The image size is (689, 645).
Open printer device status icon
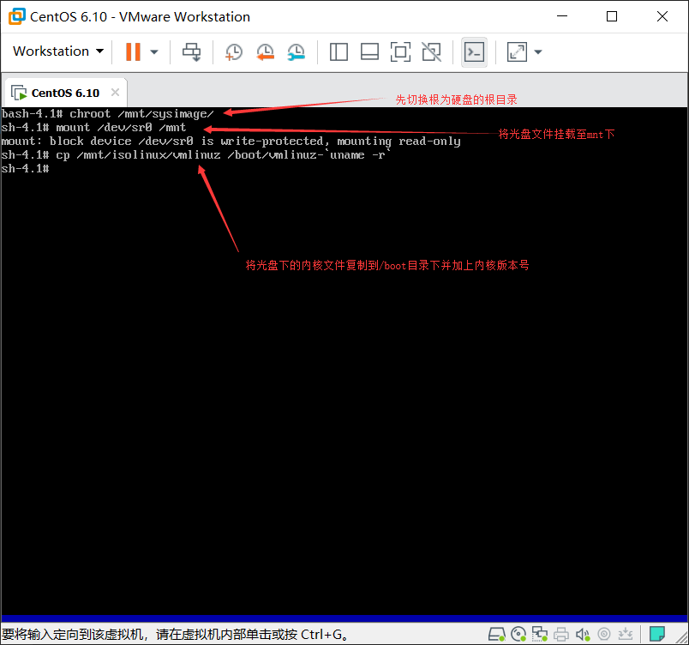click(x=561, y=634)
